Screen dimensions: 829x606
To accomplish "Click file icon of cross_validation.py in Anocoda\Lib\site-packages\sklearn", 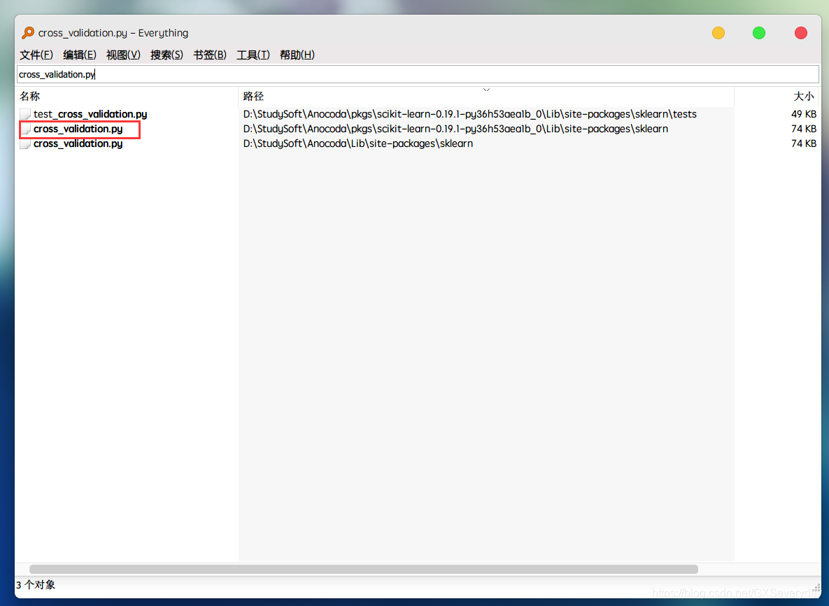I will 25,144.
